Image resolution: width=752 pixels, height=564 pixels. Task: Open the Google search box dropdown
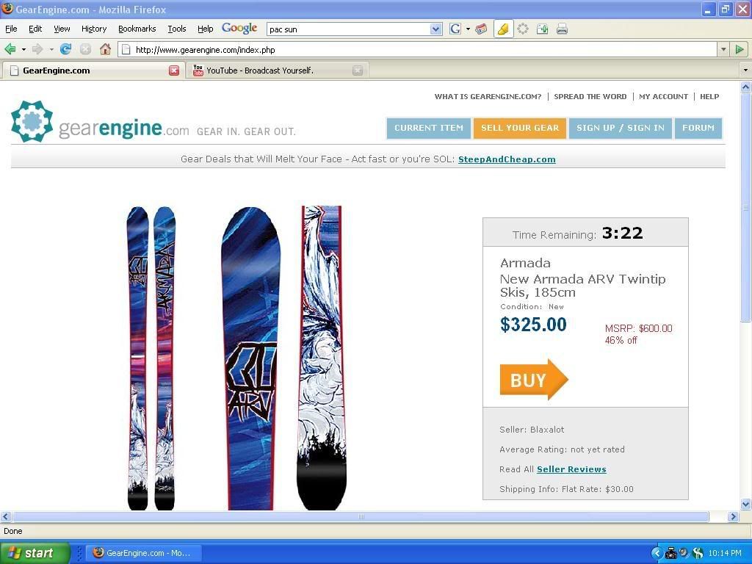click(x=435, y=29)
